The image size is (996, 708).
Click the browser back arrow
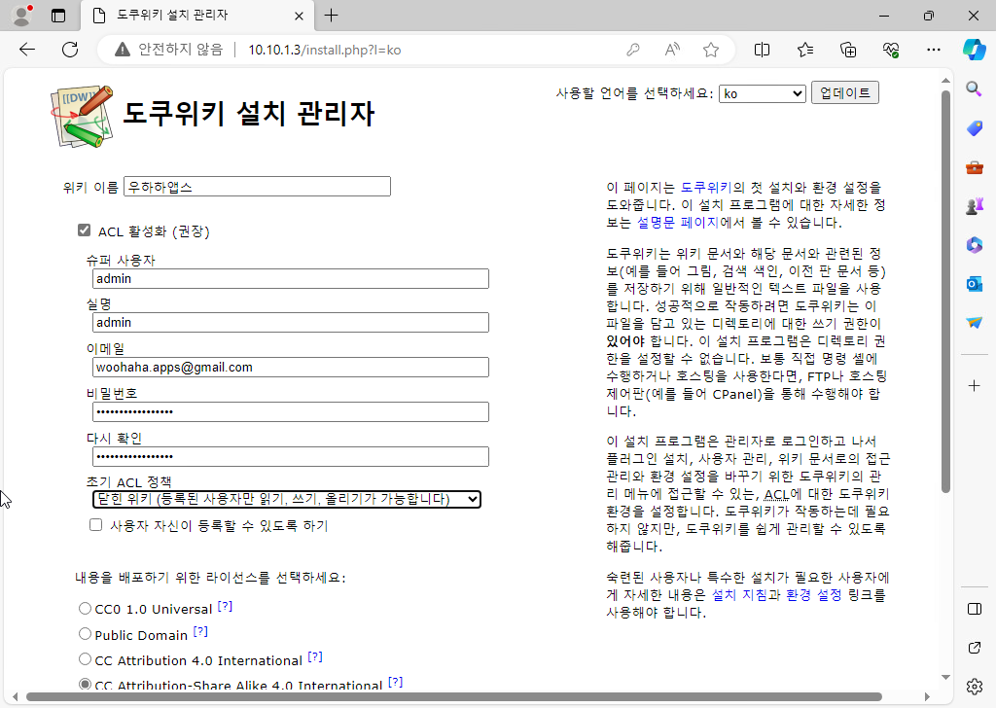pos(27,50)
